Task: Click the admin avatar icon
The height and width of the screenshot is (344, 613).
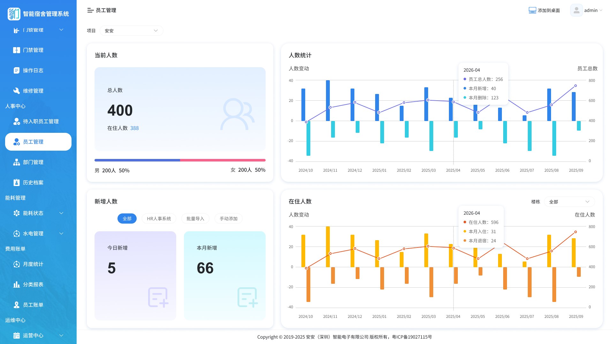Action: click(x=576, y=10)
